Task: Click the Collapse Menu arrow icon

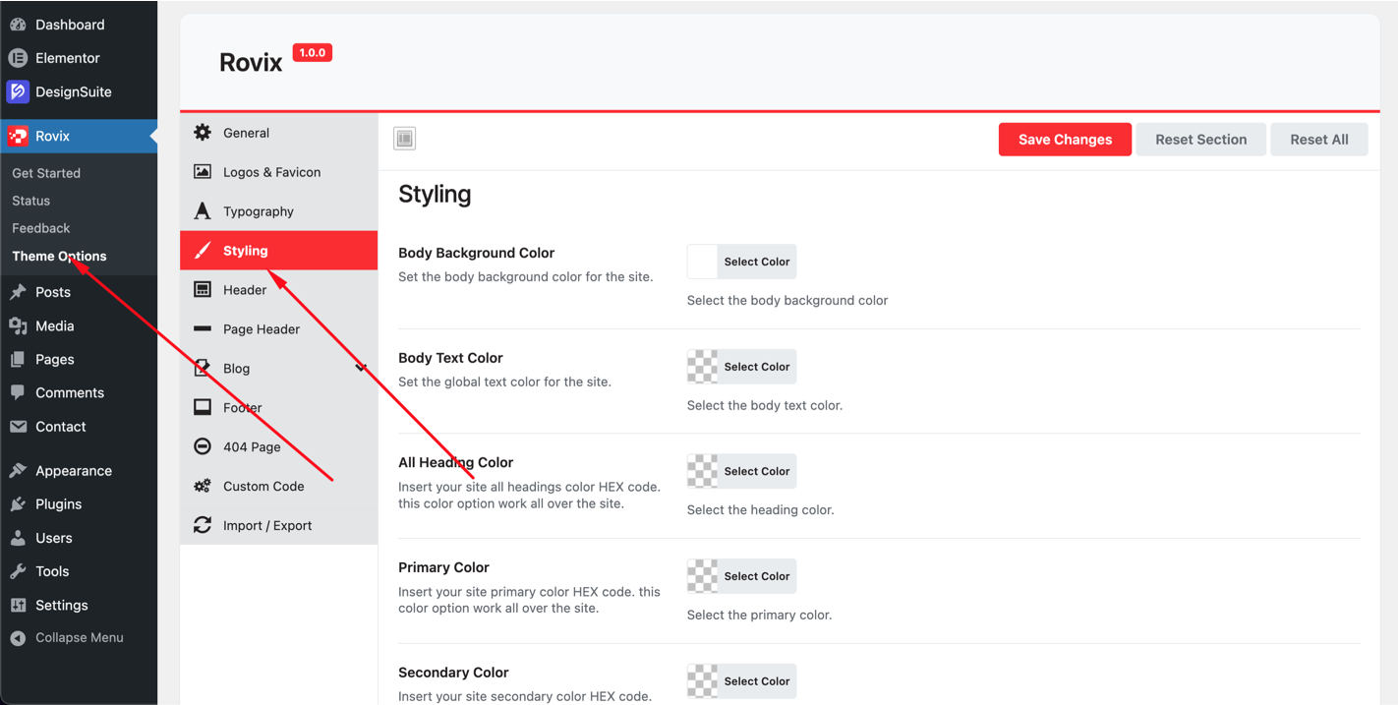Action: click(x=18, y=638)
